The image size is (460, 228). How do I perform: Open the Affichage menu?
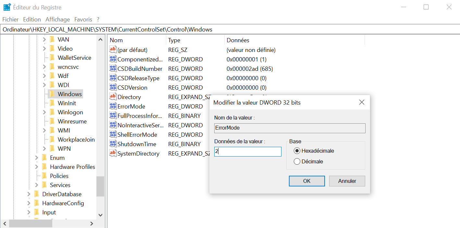(x=57, y=19)
